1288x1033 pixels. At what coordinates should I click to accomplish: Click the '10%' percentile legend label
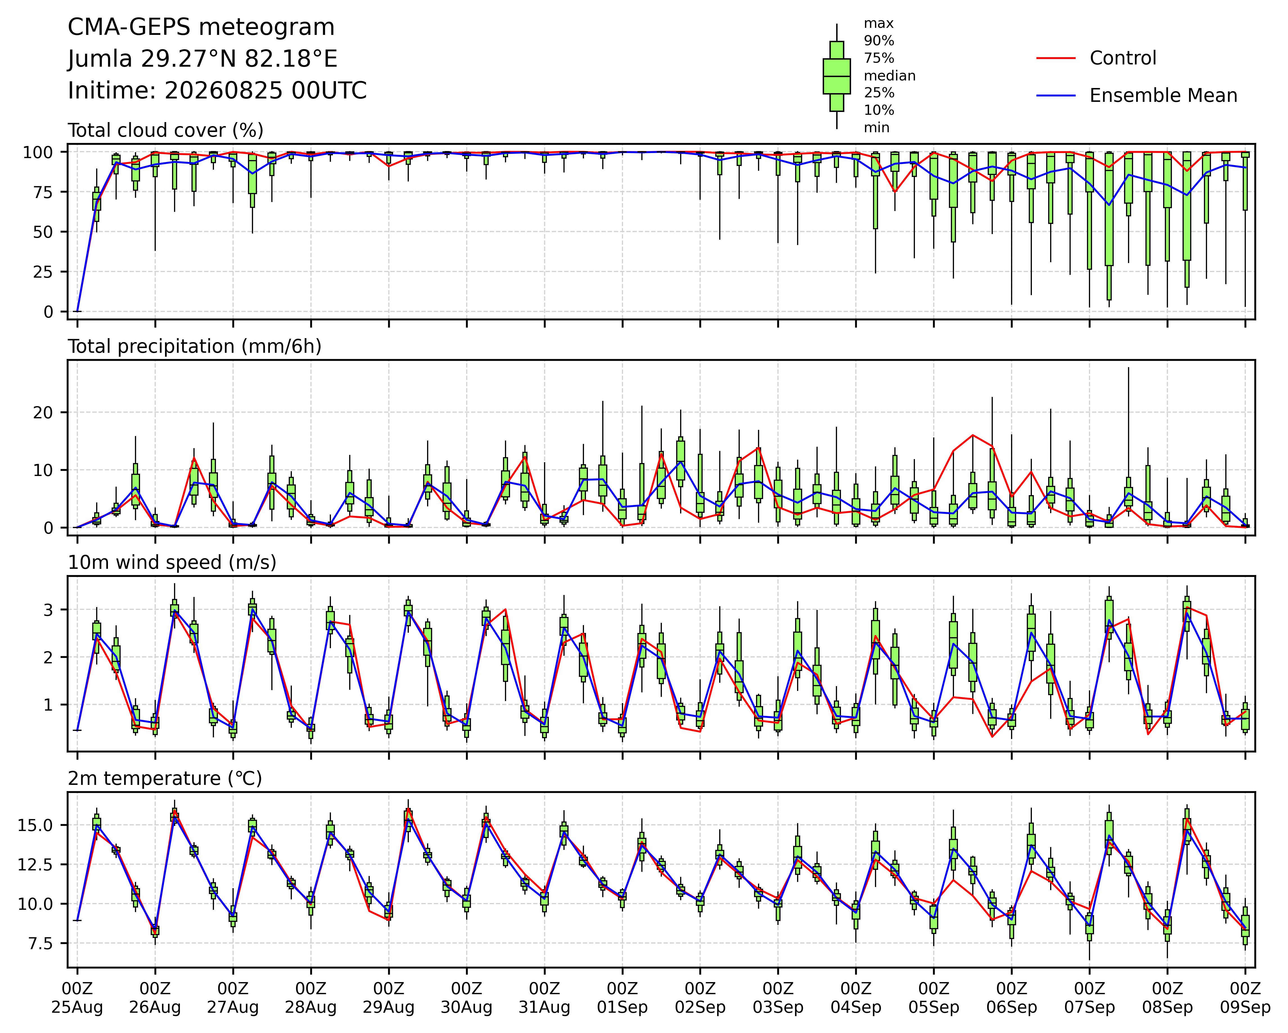[x=879, y=111]
